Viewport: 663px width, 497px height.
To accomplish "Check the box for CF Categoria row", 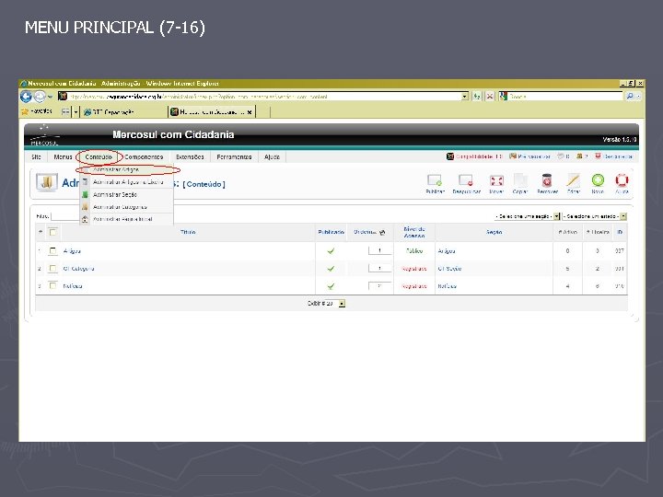I will coord(52,269).
